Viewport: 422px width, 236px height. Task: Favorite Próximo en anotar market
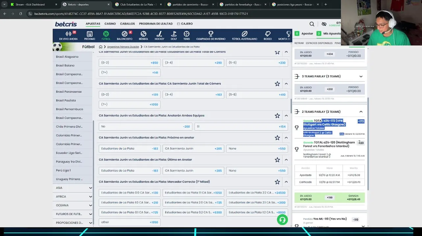pos(277,138)
